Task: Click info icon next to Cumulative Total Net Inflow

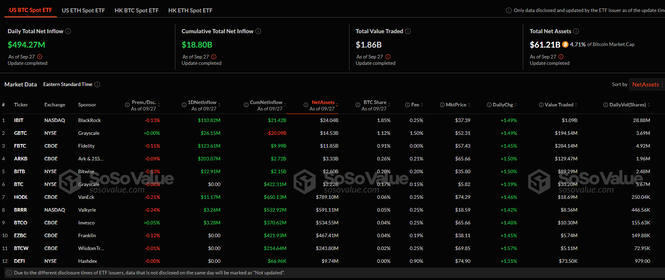Action: pyautogui.click(x=258, y=31)
